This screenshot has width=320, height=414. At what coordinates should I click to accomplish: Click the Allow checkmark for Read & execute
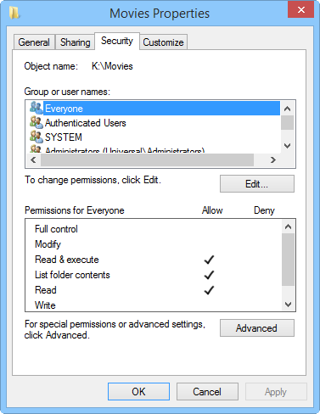(209, 260)
